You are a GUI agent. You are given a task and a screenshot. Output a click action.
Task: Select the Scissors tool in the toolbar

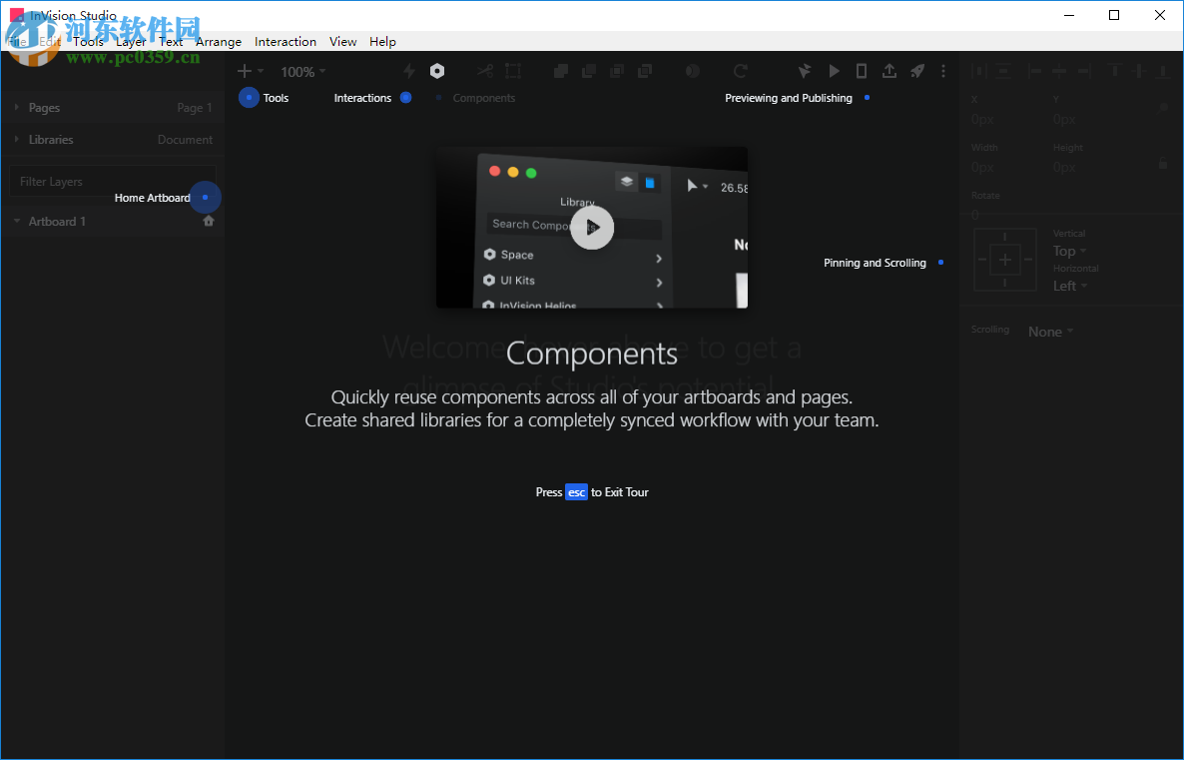(x=485, y=71)
